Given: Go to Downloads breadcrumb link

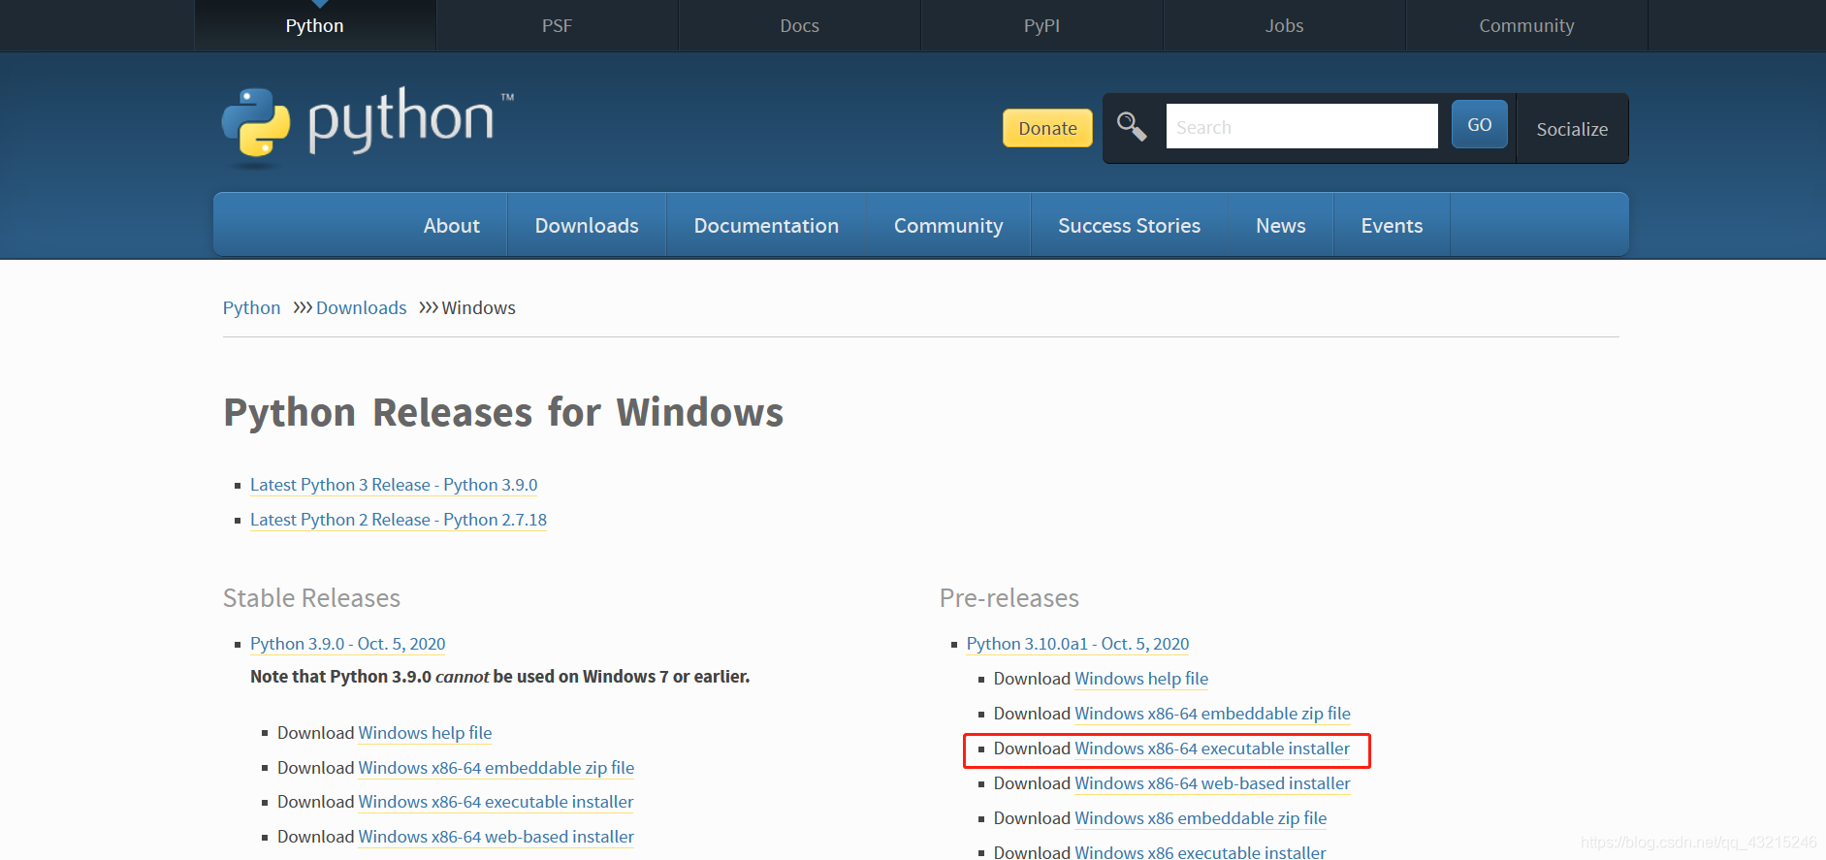Looking at the screenshot, I should [x=361, y=307].
